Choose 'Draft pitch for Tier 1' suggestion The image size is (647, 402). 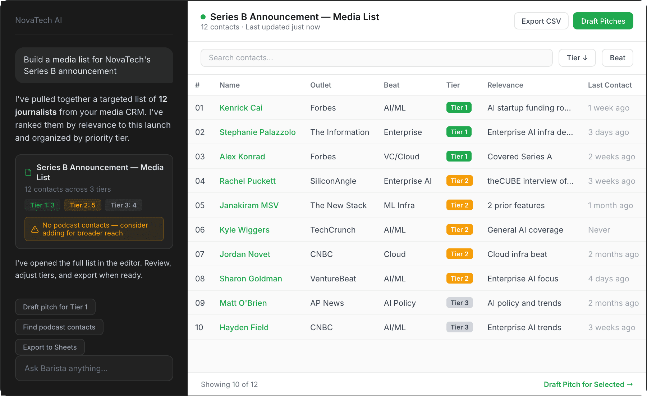coord(55,307)
